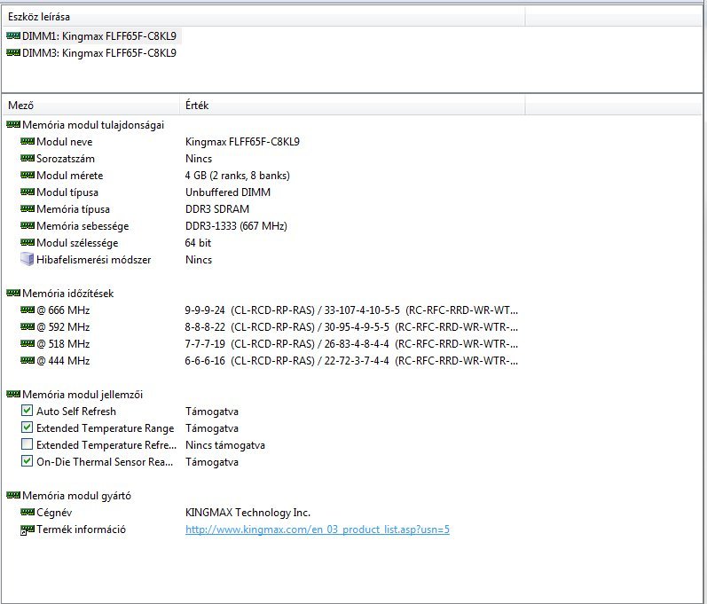
Task: Select the KINGMAX Technology Inc. value
Action: (x=247, y=513)
